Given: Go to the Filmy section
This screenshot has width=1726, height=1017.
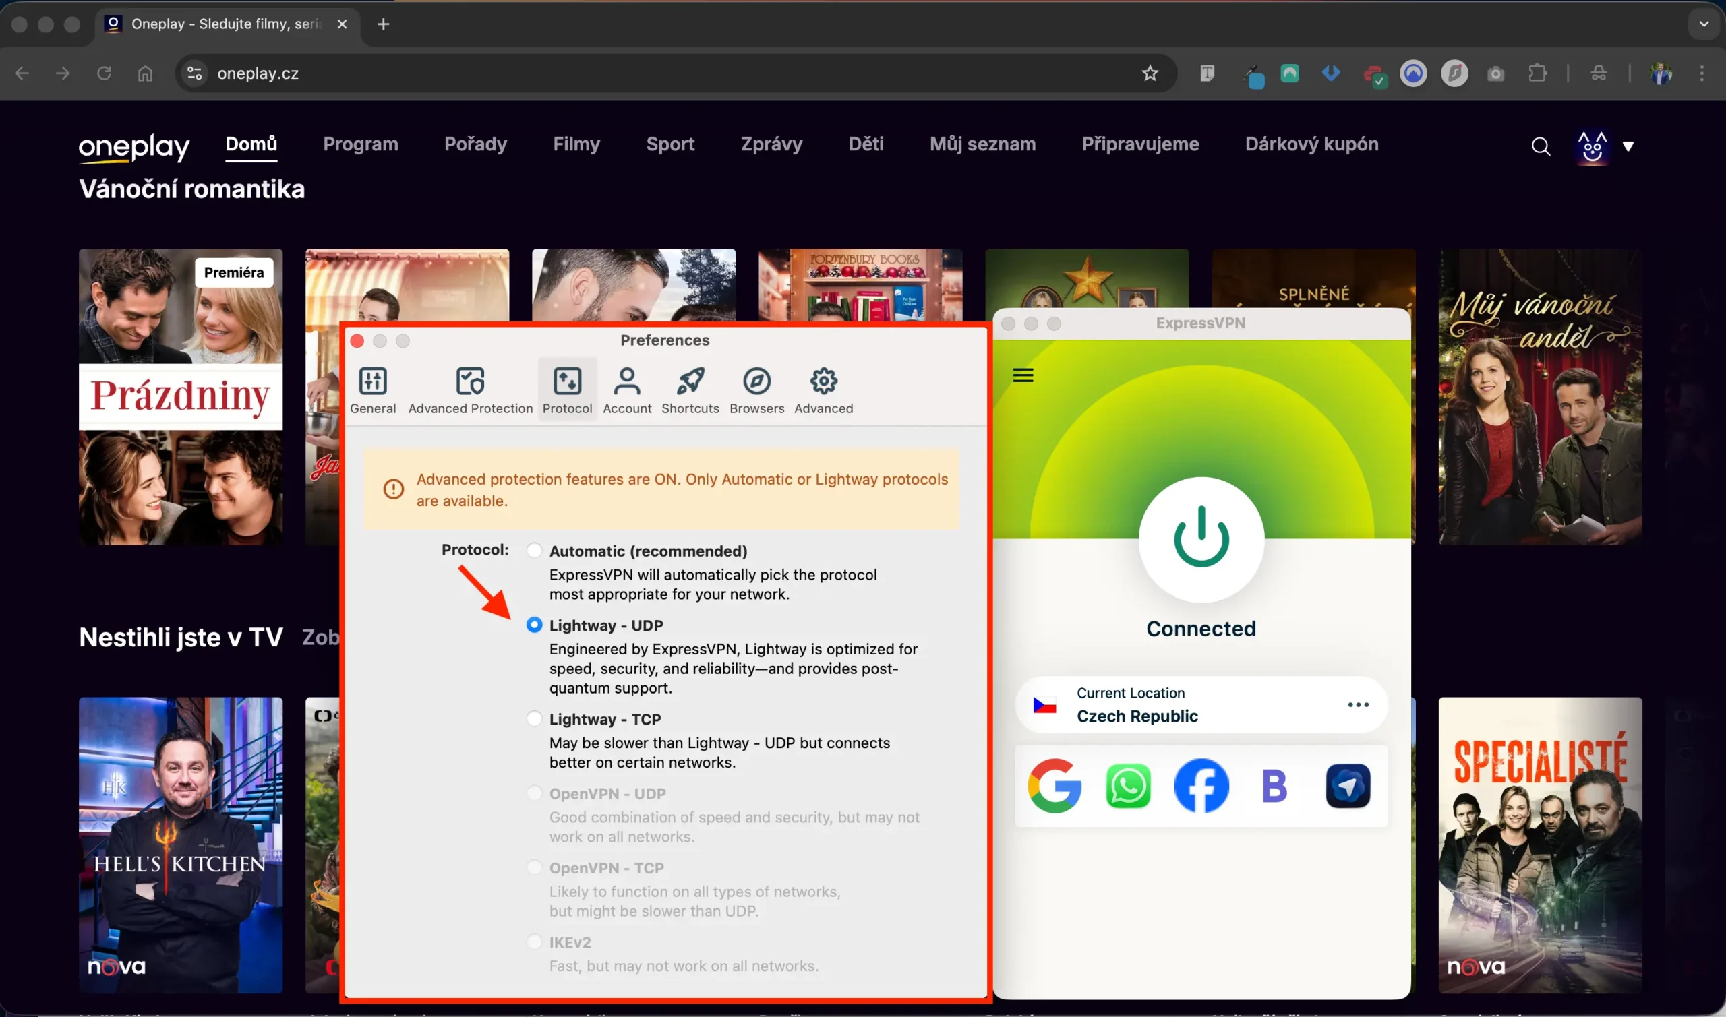Looking at the screenshot, I should pyautogui.click(x=576, y=144).
